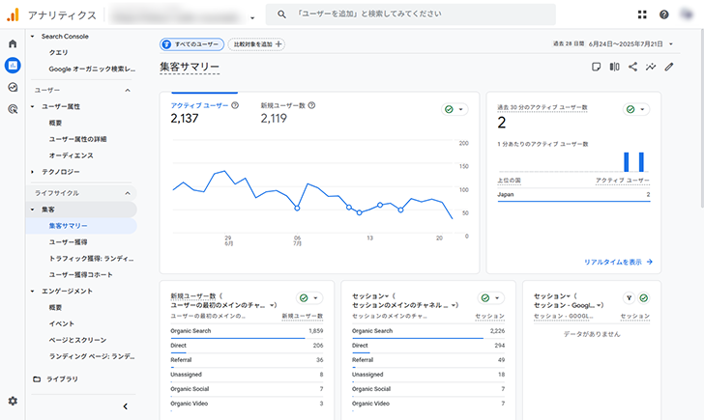Click the share report icon
The width and height of the screenshot is (704, 420).
tap(632, 67)
